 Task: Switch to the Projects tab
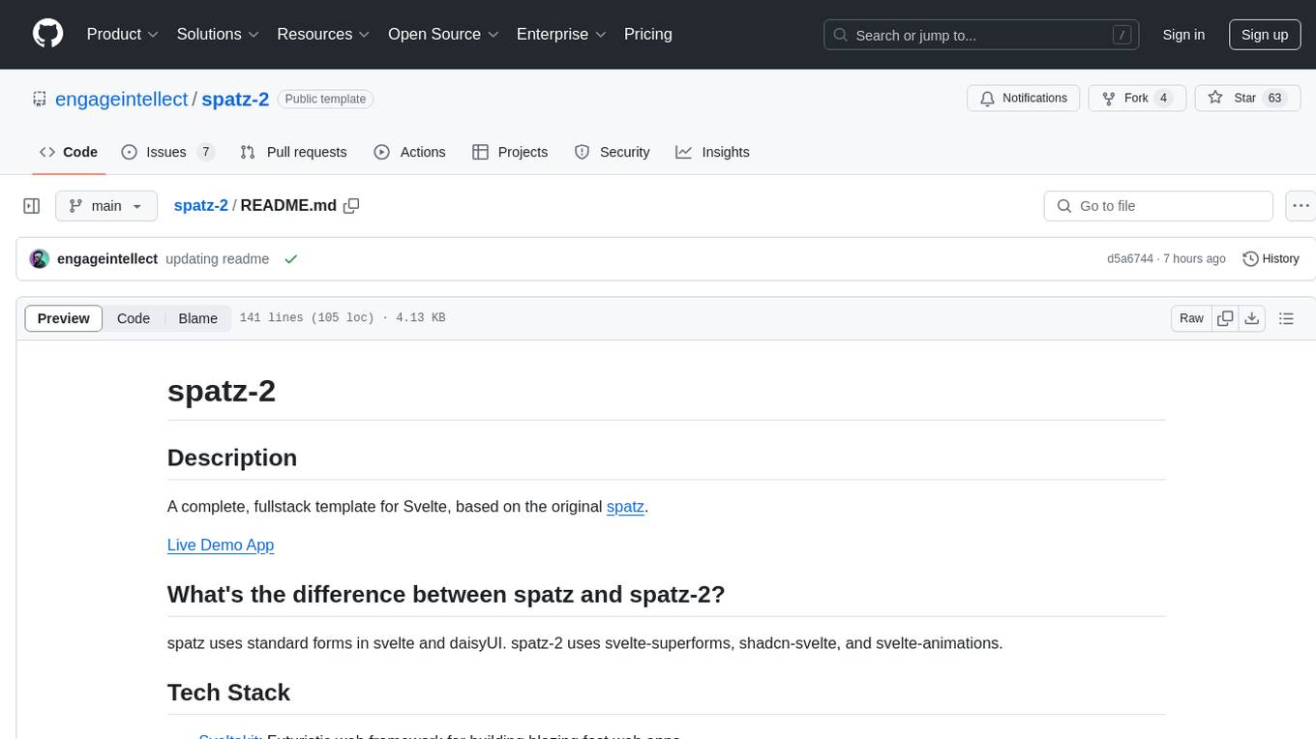[510, 152]
